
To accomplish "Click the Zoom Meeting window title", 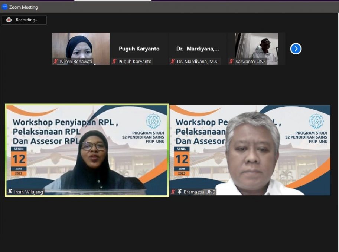I will [x=23, y=7].
